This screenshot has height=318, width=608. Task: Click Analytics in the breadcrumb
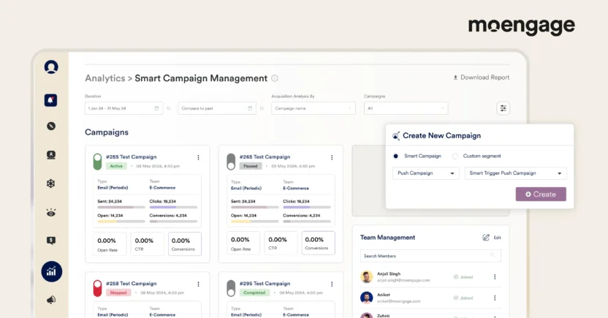point(104,78)
